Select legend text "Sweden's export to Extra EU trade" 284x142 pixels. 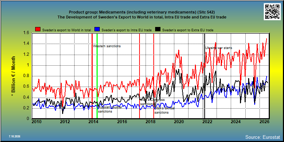pos(188,30)
